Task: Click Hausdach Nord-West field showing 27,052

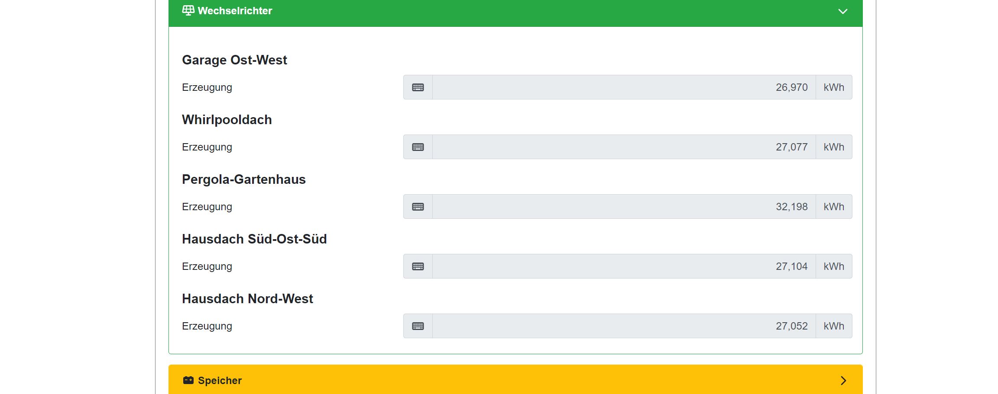Action: coord(624,326)
